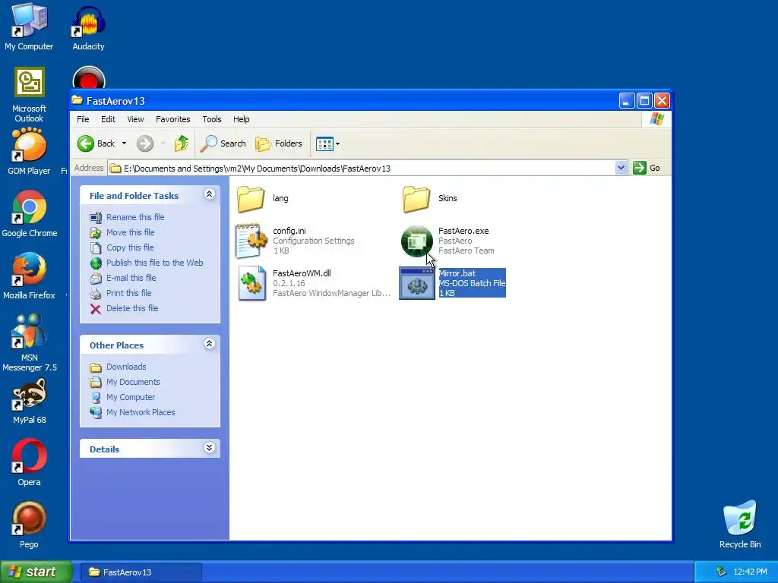Image resolution: width=778 pixels, height=583 pixels.
Task: Go up one folder level
Action: pyautogui.click(x=182, y=143)
